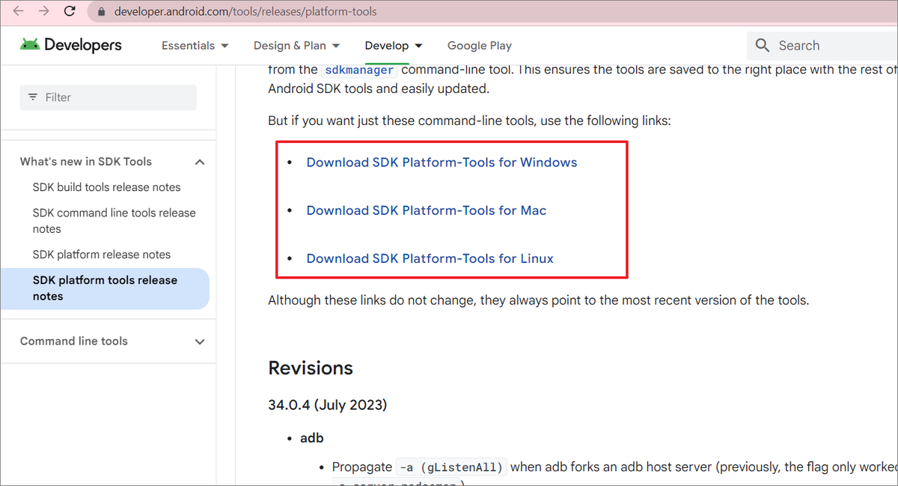Click the 34.0.4 (July 2023) heading
Viewport: 898px width, 486px height.
click(328, 405)
